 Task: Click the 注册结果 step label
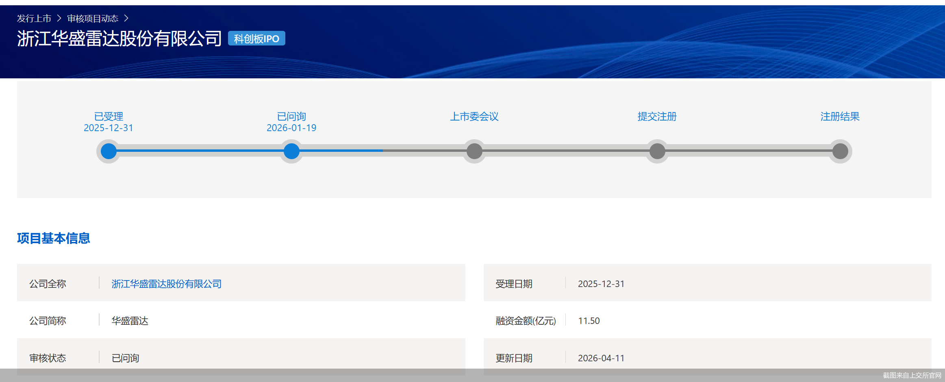tap(840, 117)
